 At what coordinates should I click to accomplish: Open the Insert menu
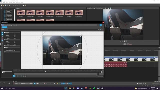point(10,3)
